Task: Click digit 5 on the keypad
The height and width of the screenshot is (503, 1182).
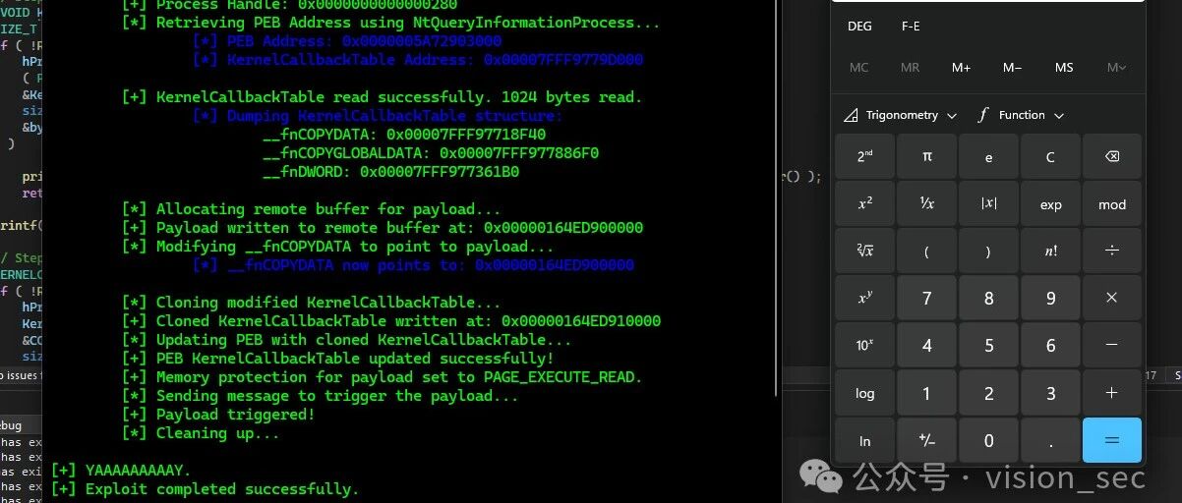Action: [x=988, y=346]
